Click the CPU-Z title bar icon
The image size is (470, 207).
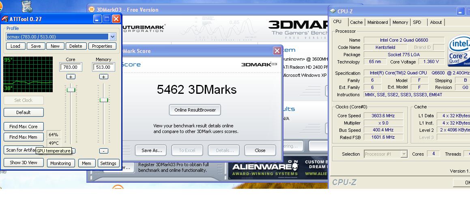333,11
